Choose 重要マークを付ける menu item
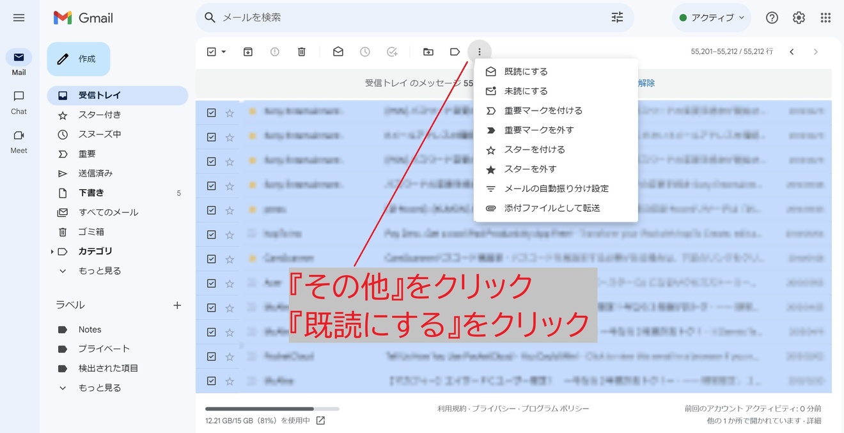This screenshot has width=844, height=433. [556, 111]
